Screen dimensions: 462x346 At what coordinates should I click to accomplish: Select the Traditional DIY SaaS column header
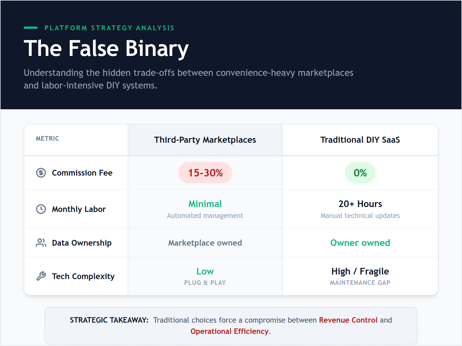[x=360, y=140]
